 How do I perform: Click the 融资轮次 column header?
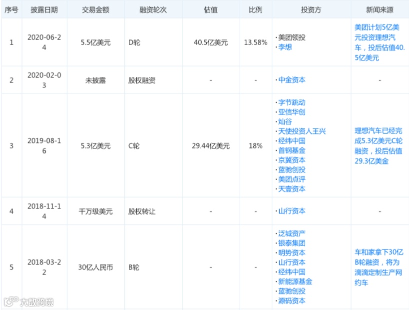(153, 10)
